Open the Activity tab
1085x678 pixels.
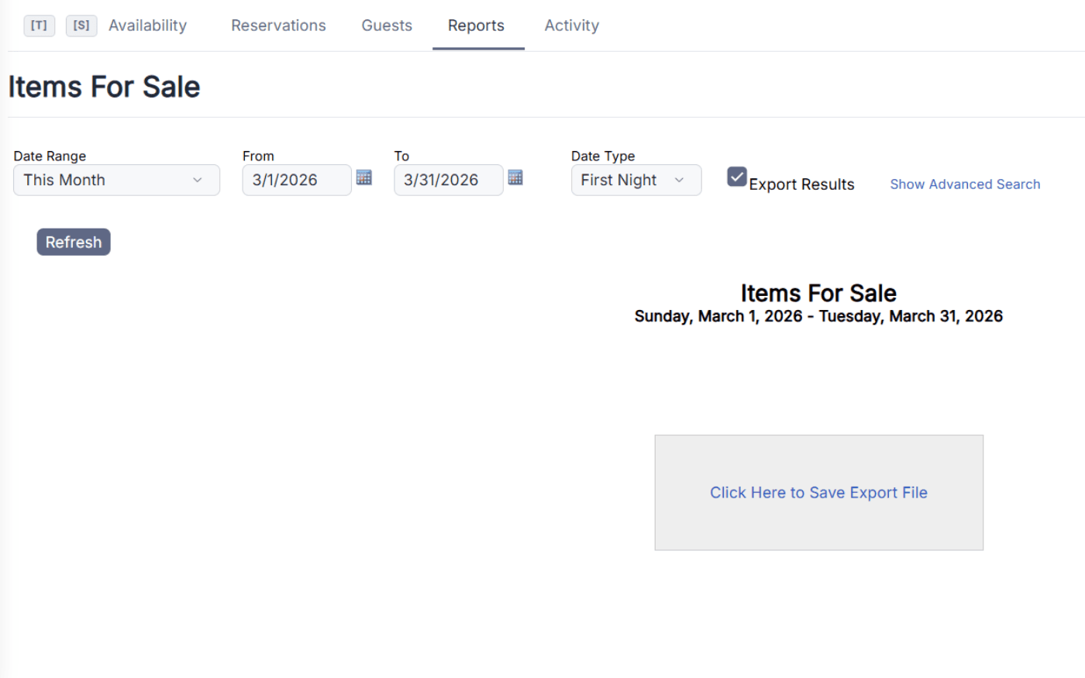571,26
